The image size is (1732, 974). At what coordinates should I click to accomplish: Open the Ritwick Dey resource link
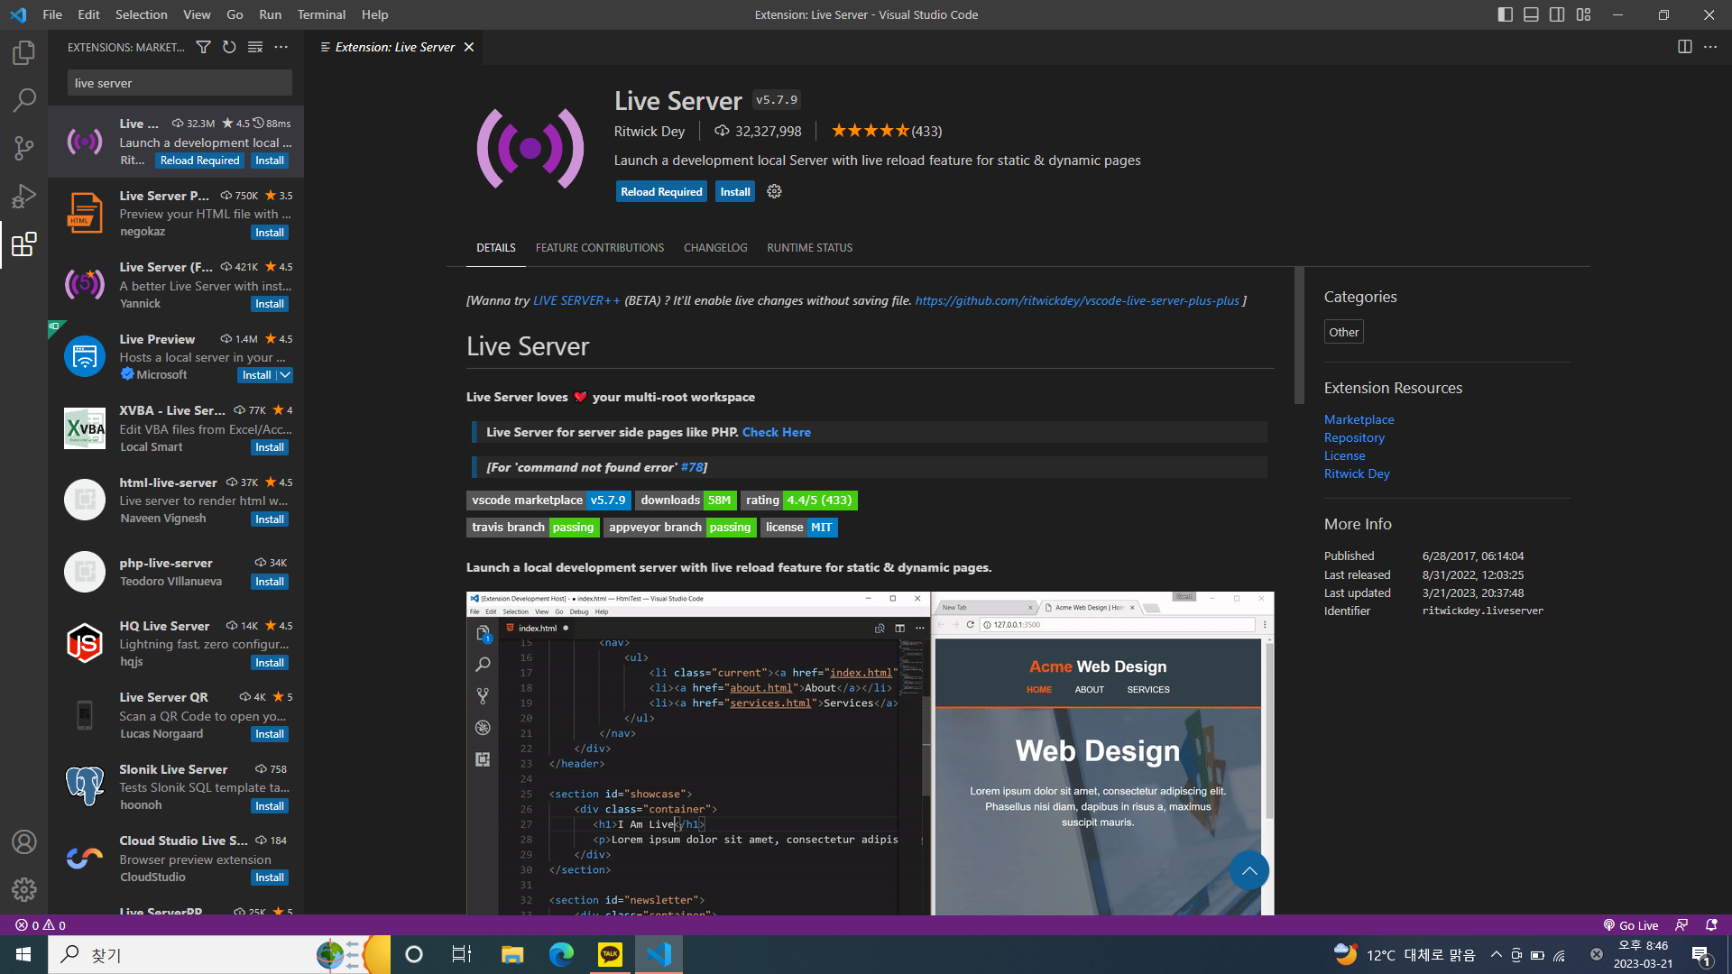[x=1357, y=473]
